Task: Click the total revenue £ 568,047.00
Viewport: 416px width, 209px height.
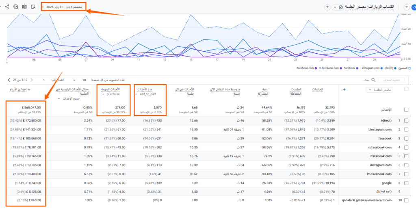Action: click(32, 108)
